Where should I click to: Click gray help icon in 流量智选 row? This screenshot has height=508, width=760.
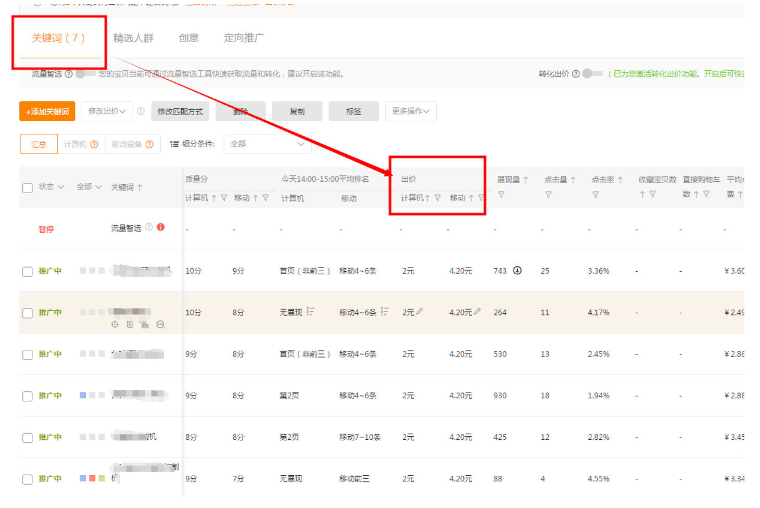point(149,227)
